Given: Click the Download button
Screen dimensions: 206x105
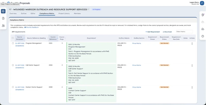Looking at the screenshot, I should [167, 32].
